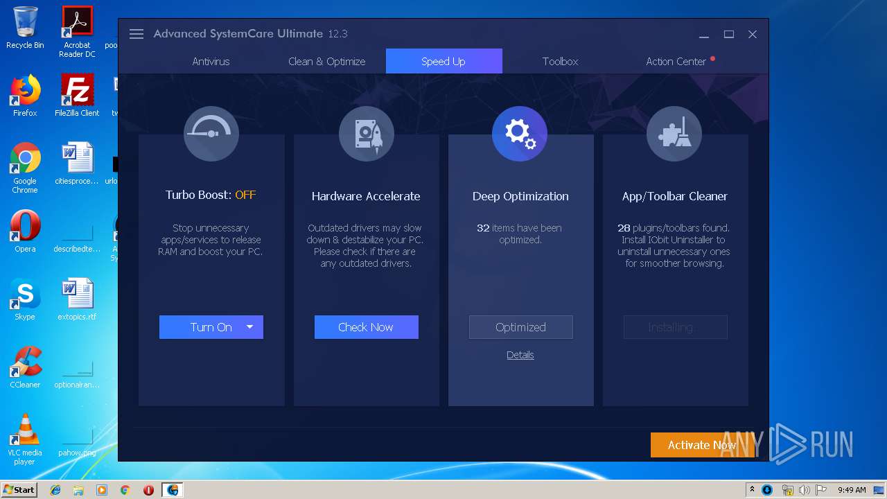The width and height of the screenshot is (887, 499).
Task: Click Check Now for outdated drivers
Action: (367, 327)
